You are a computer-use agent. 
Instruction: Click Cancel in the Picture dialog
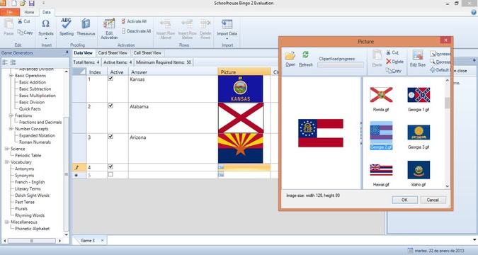coord(433,200)
